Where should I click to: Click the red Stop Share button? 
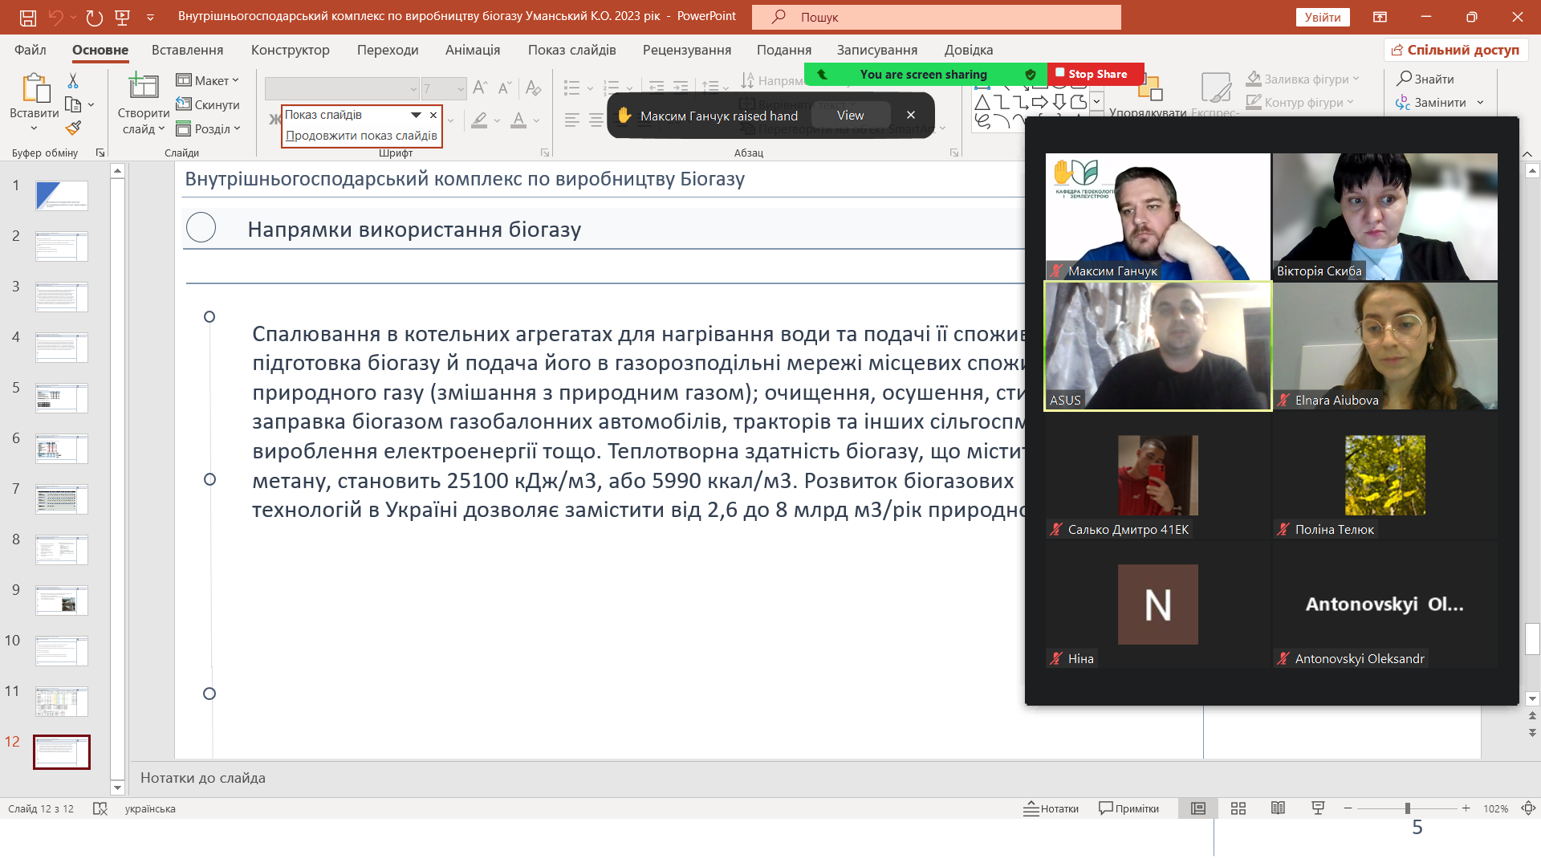1094,74
